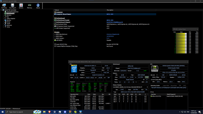Click the memory chip icon beside clock
Image resolution: width=203 pixels, height=114 pixels.
tap(147, 77)
